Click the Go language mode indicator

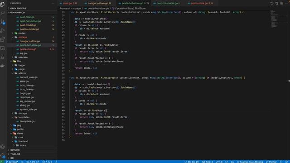coord(232,162)
